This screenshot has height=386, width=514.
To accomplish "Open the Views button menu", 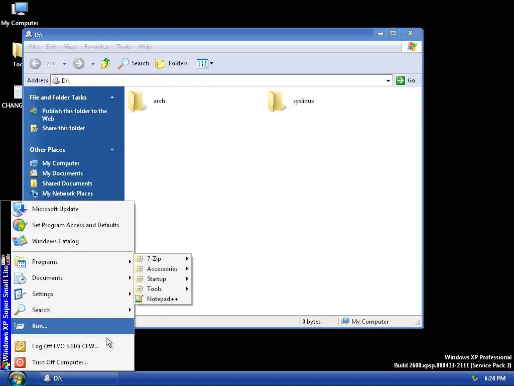I will coord(205,63).
